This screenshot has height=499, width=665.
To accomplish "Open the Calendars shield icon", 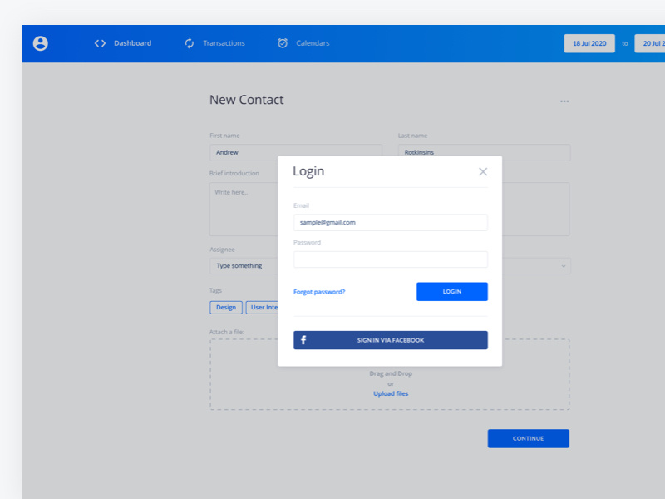I will click(x=283, y=43).
